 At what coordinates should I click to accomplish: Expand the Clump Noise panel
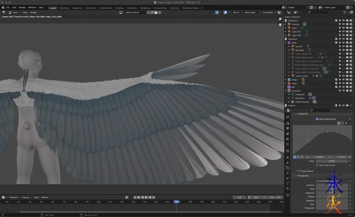(x=296, y=170)
